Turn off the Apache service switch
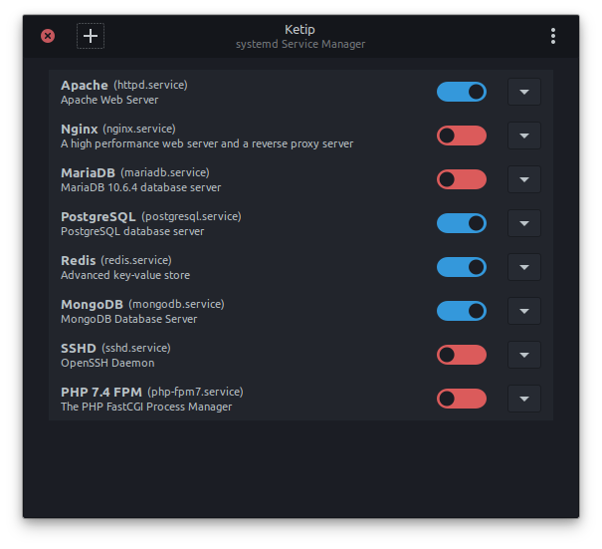 [462, 92]
